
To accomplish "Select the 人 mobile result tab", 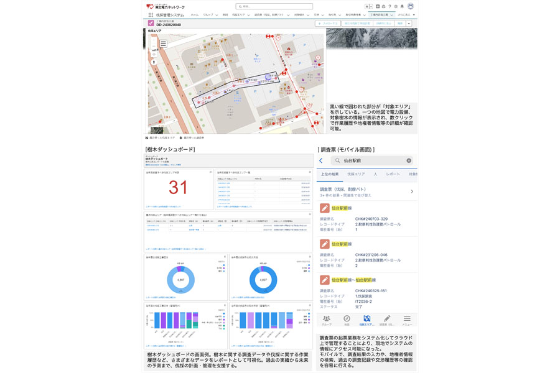I will point(375,174).
